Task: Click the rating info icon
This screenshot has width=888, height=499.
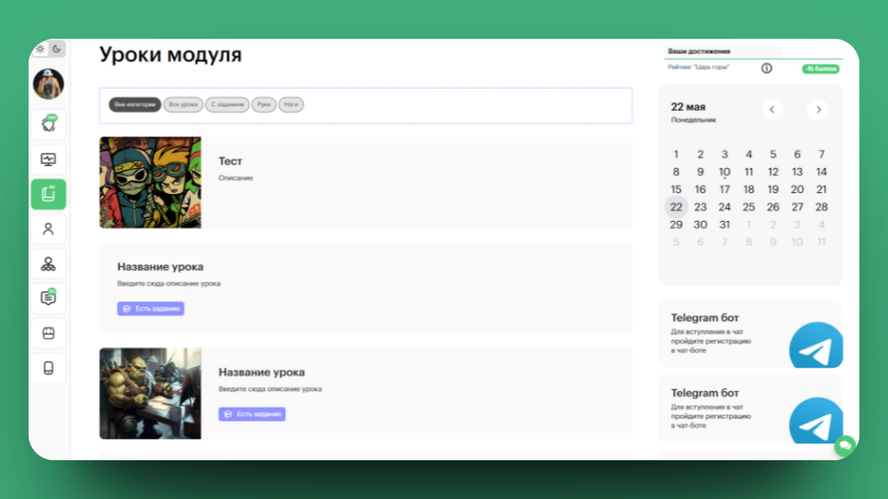Action: (766, 68)
